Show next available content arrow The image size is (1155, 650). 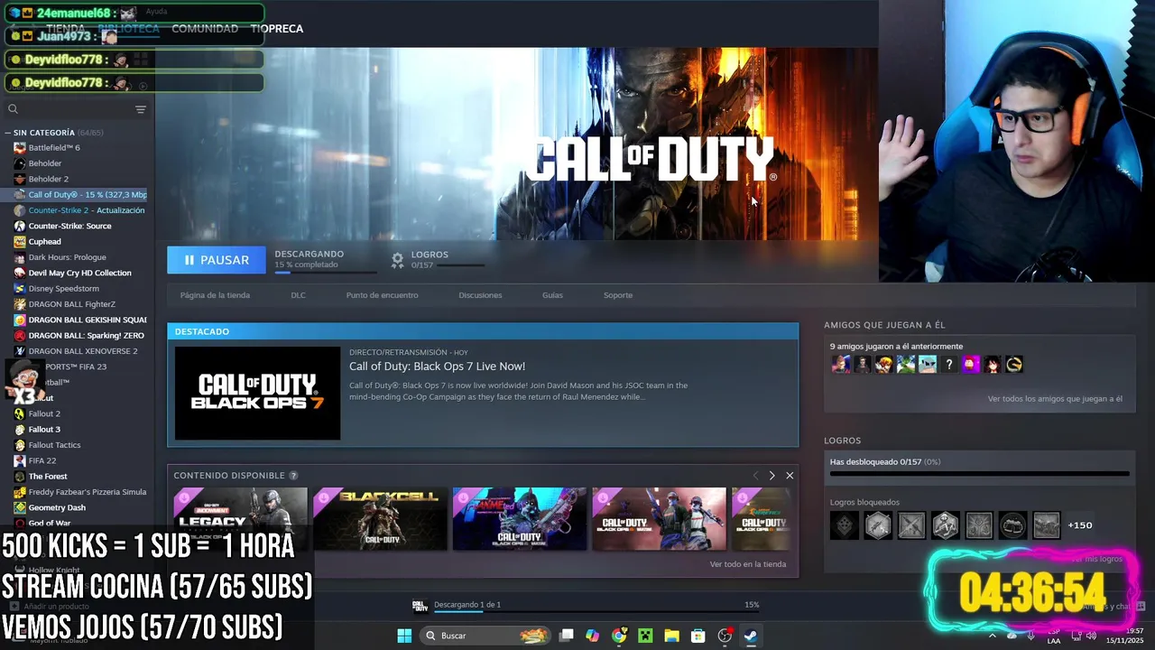[x=772, y=476]
